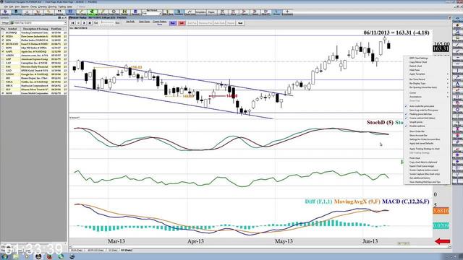Uncheck the Dollar Index symbol row

pos(3,40)
